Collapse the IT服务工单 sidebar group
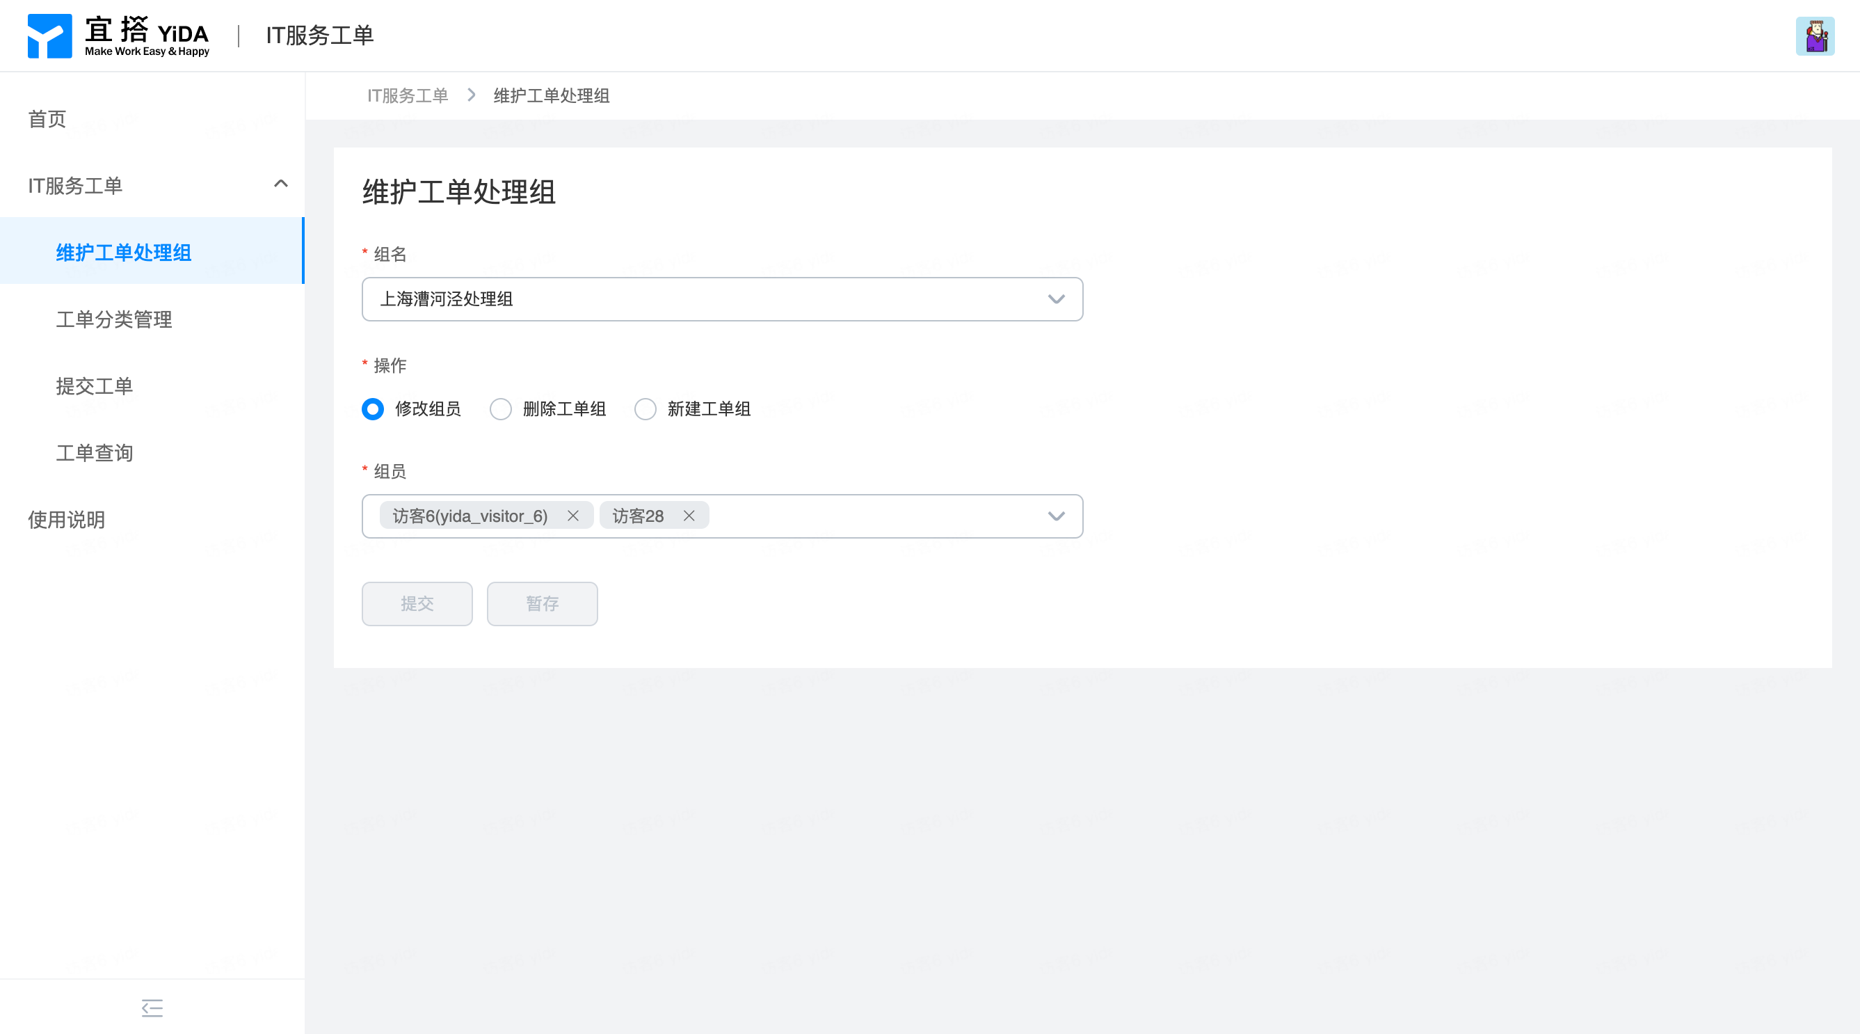The image size is (1860, 1034). coord(281,185)
